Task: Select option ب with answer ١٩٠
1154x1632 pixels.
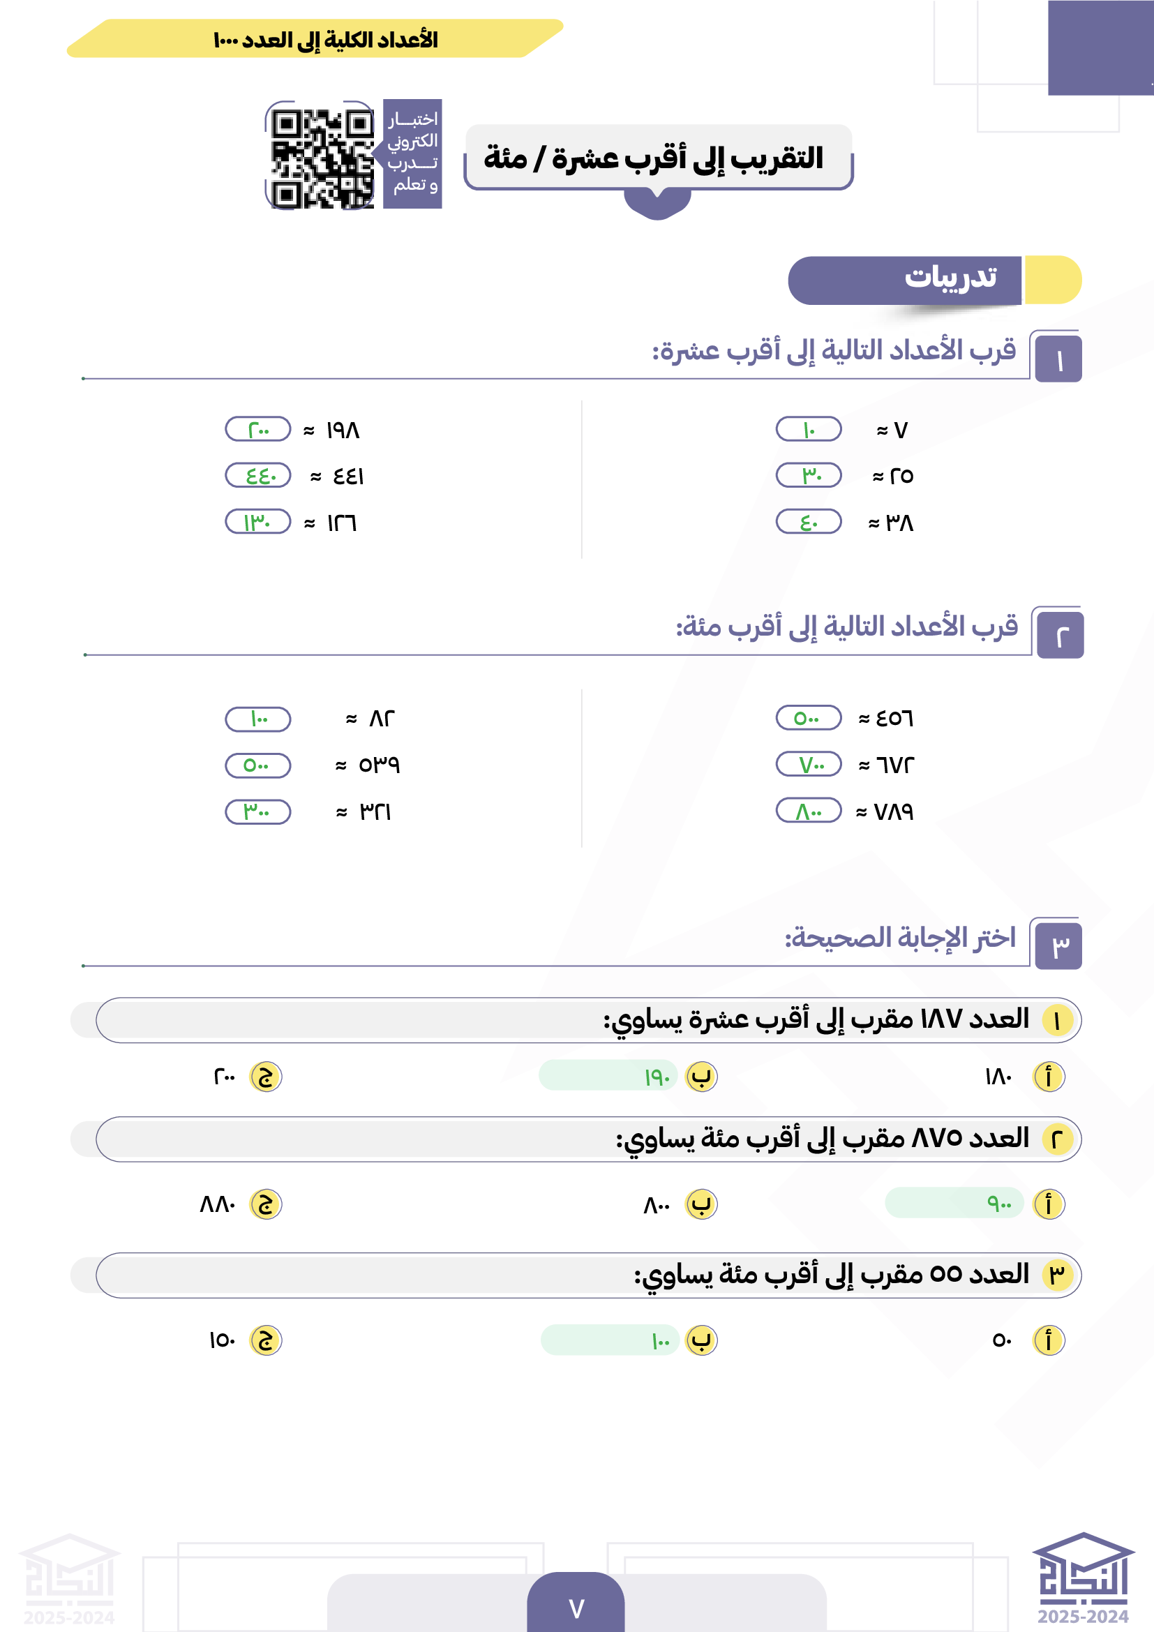Action: 700,1077
